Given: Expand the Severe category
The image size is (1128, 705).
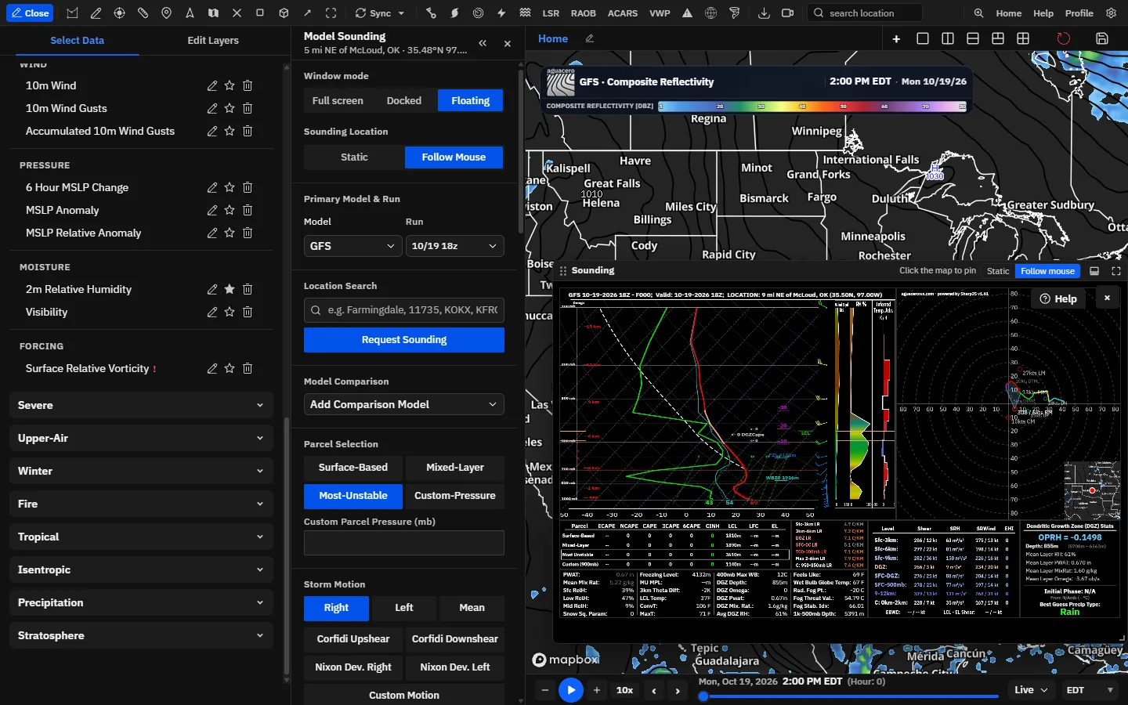Looking at the screenshot, I should coord(142,405).
